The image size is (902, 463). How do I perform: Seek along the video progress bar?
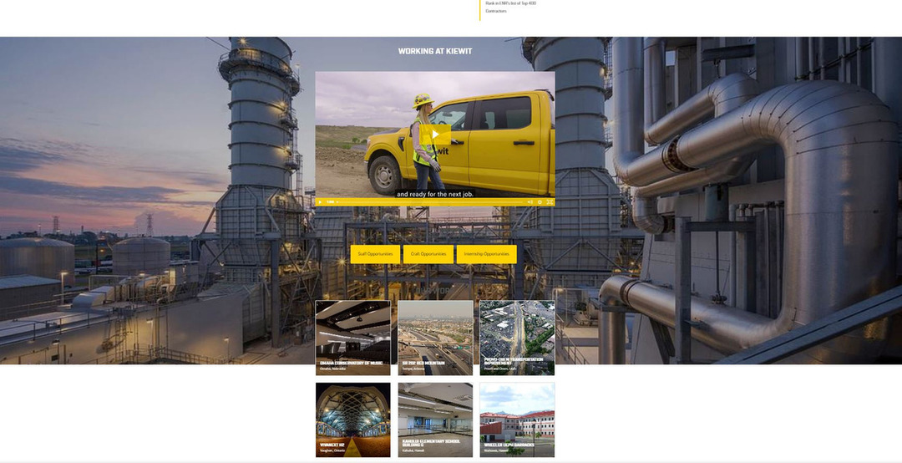(x=430, y=202)
